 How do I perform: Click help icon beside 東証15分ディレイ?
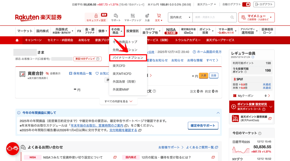tap(98, 59)
